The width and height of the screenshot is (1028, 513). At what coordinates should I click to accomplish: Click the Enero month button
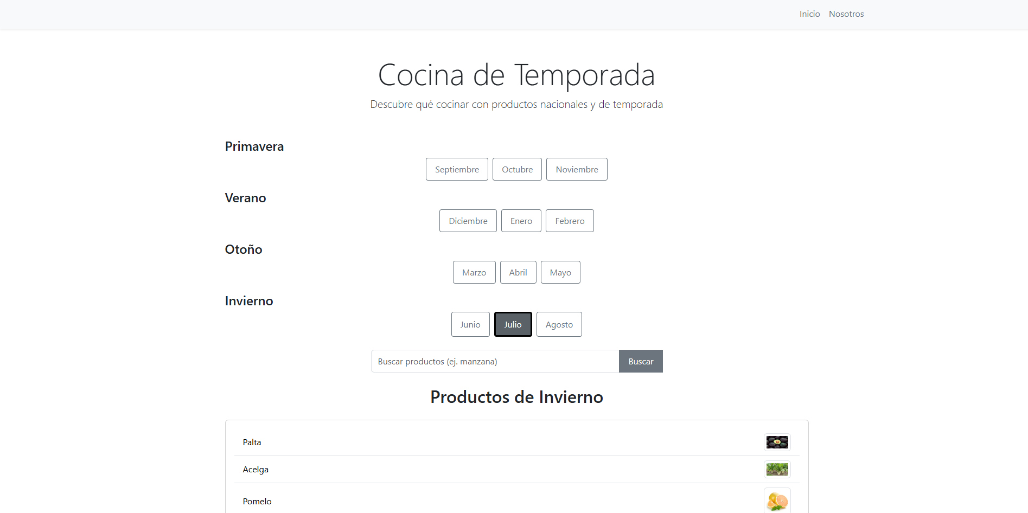pos(521,221)
